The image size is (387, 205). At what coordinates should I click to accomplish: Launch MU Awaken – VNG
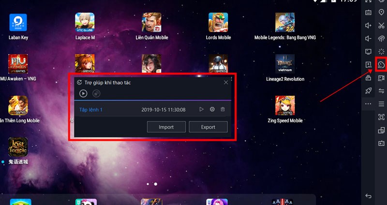[18, 64]
